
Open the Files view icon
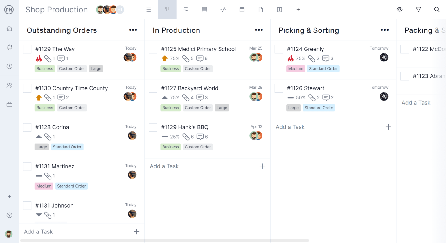coord(260,9)
